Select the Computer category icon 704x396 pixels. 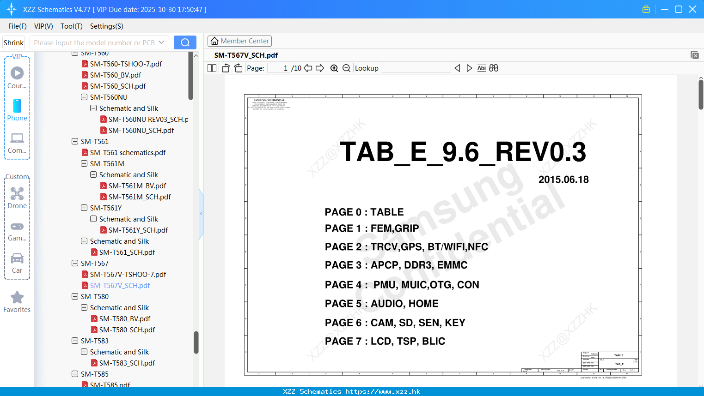pos(17,143)
